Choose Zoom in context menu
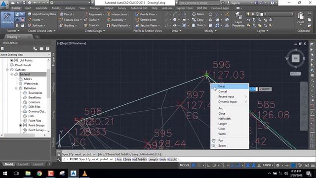 tap(230, 146)
